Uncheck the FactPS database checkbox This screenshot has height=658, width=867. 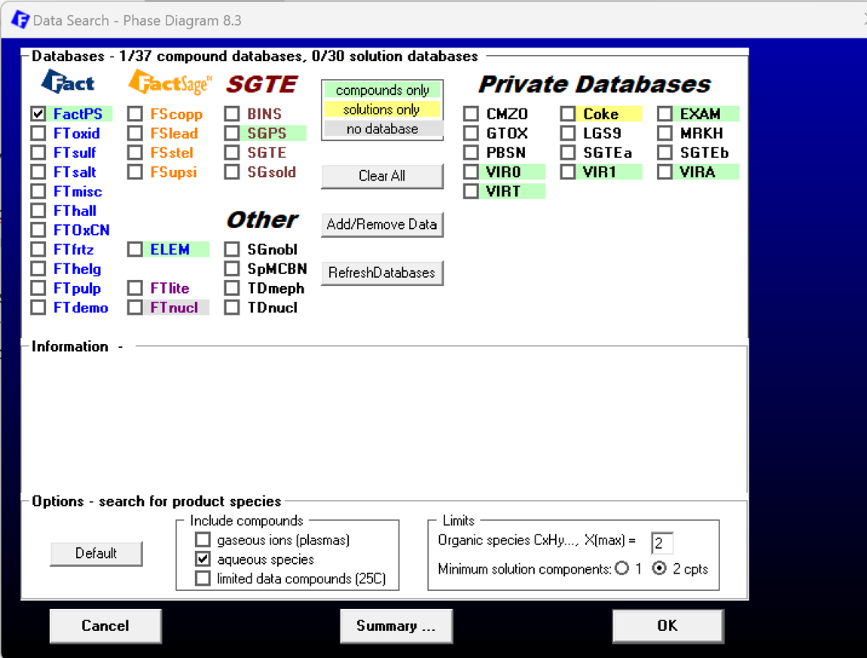[38, 114]
